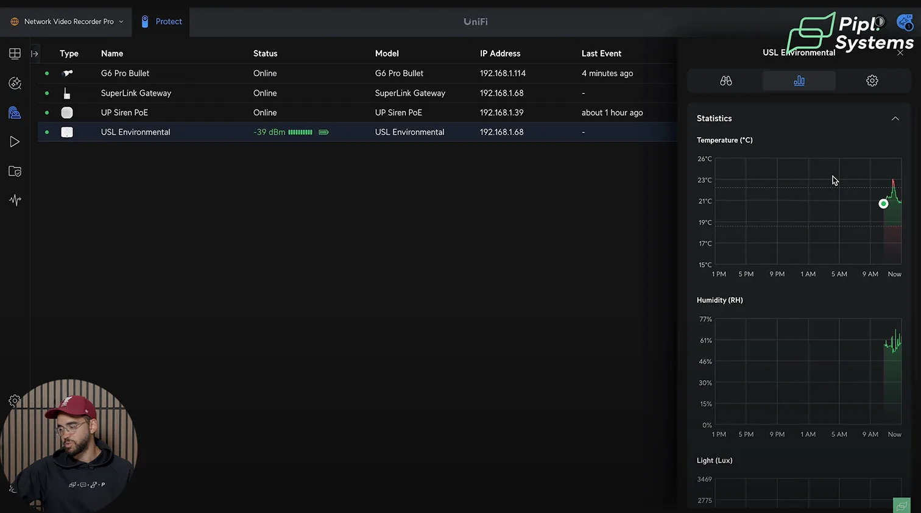Image resolution: width=921 pixels, height=513 pixels.
Task: Switch to the statistics chart tab
Action: [x=799, y=80]
